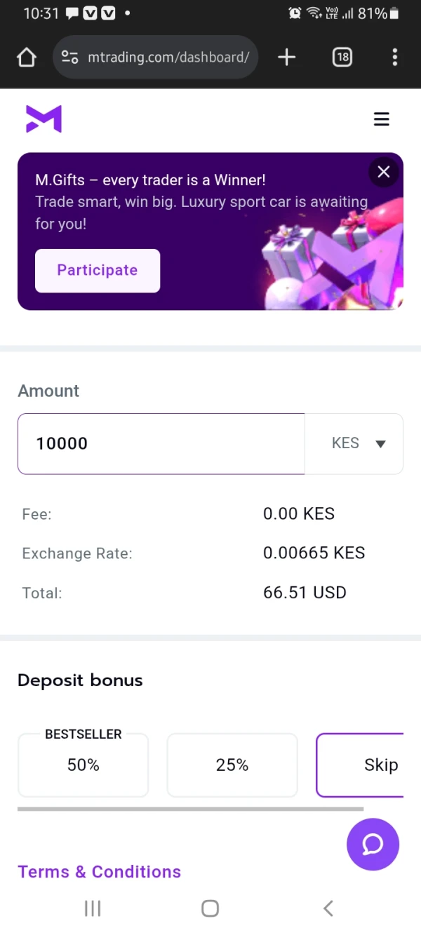
Task: Click the site settings icon in address bar
Action: (x=70, y=57)
